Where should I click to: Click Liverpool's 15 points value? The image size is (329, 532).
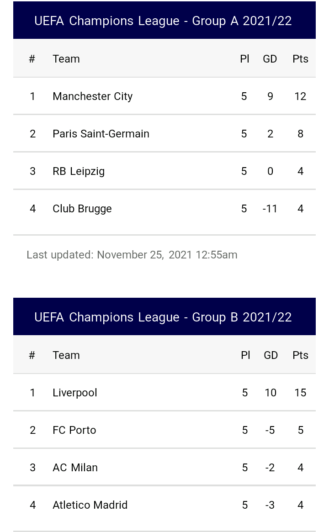[x=300, y=393]
